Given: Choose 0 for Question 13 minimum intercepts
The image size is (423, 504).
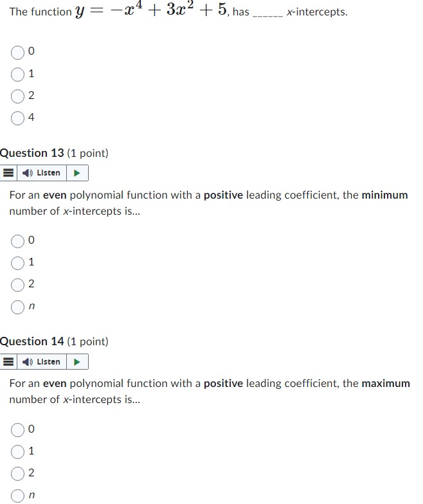Looking at the screenshot, I should click(x=18, y=241).
